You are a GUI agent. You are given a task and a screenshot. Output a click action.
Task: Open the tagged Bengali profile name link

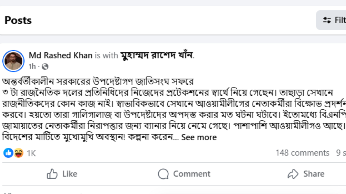point(157,56)
